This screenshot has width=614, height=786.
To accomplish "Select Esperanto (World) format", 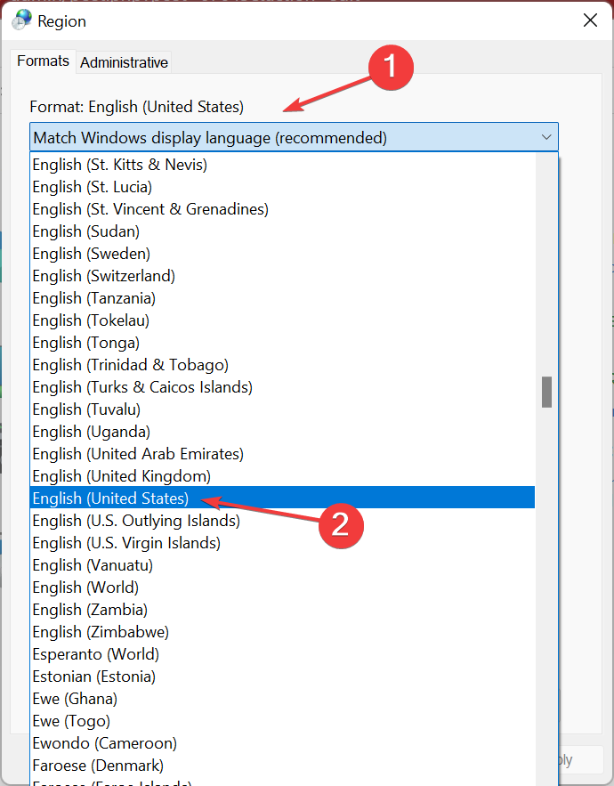I will click(95, 654).
